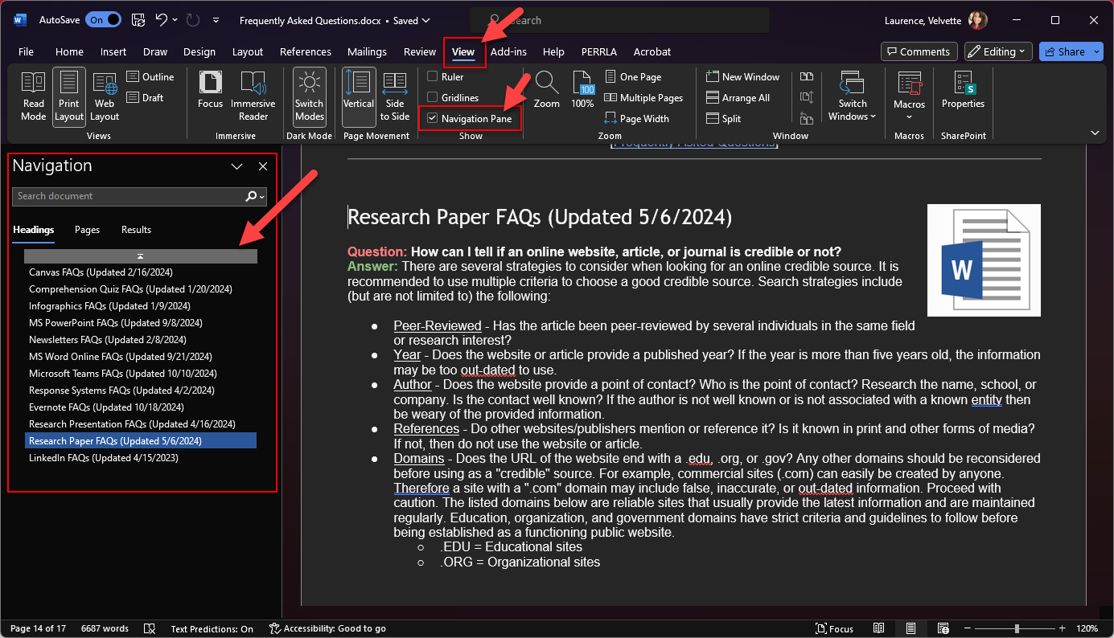
Task: Toggle Focus in the status bar
Action: (834, 628)
